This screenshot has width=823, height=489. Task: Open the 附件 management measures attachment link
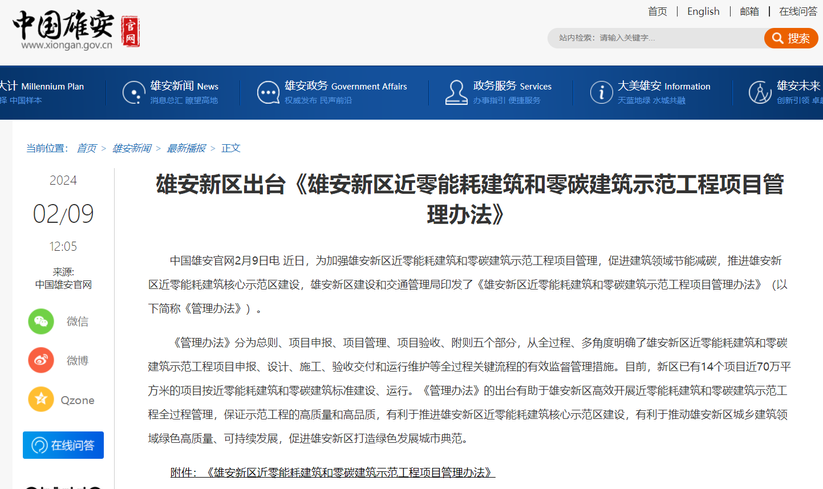[333, 472]
